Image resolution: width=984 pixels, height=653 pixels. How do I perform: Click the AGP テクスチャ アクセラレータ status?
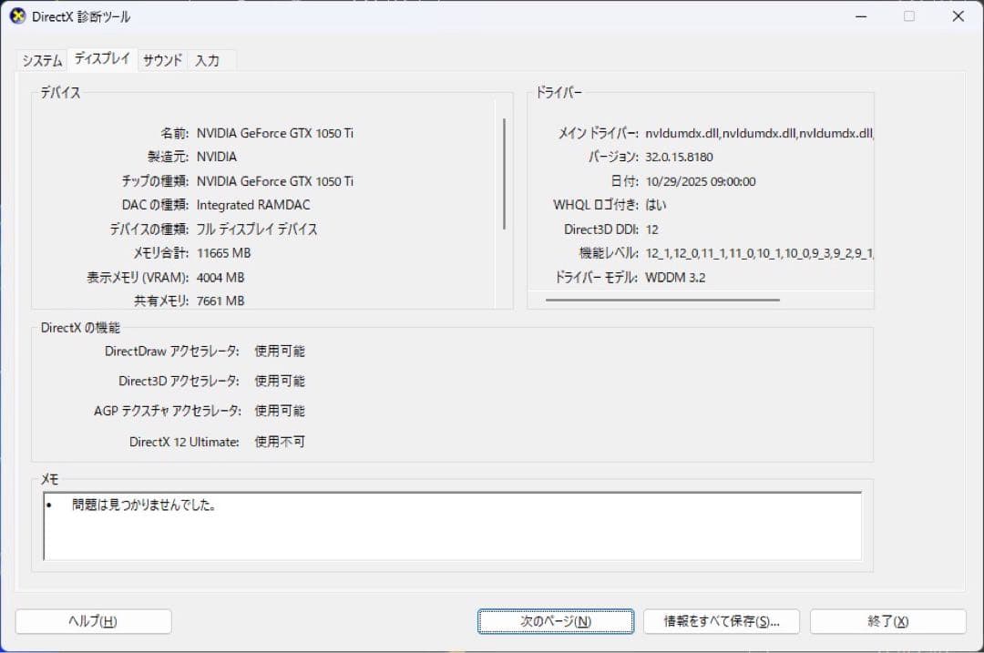(280, 411)
